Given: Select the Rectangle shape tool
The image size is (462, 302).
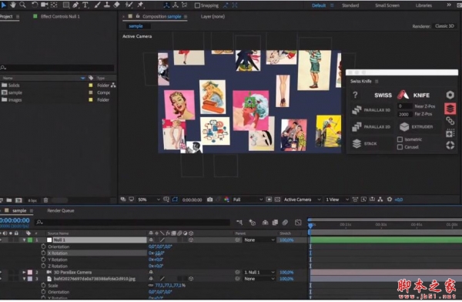Looking at the screenshot, I should (66, 5).
